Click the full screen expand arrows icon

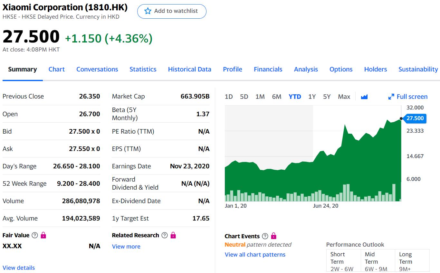(x=391, y=96)
